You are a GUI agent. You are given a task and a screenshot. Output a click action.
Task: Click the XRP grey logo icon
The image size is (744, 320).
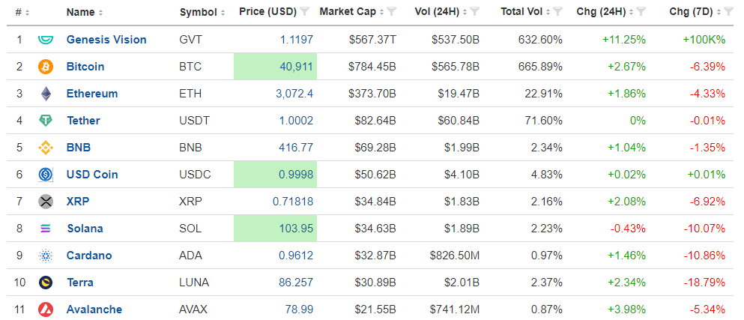click(x=46, y=202)
